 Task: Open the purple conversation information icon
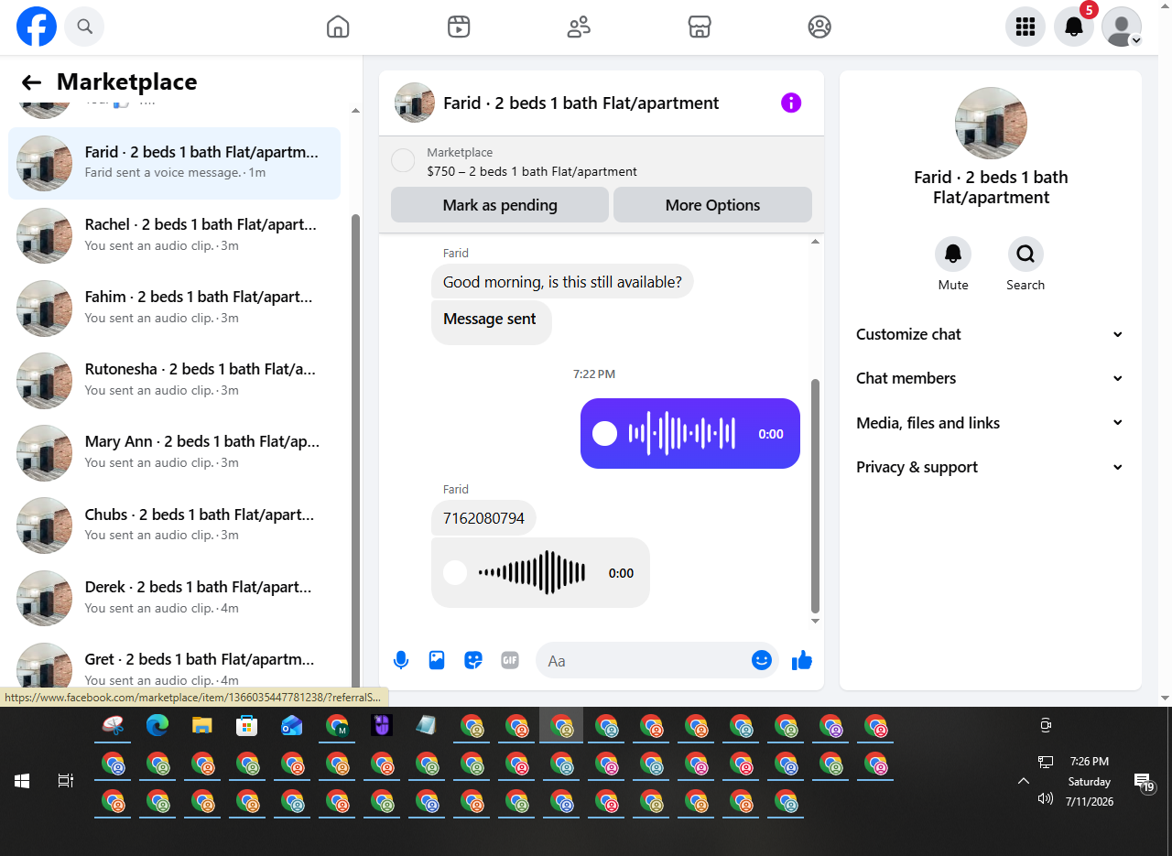[x=791, y=103]
